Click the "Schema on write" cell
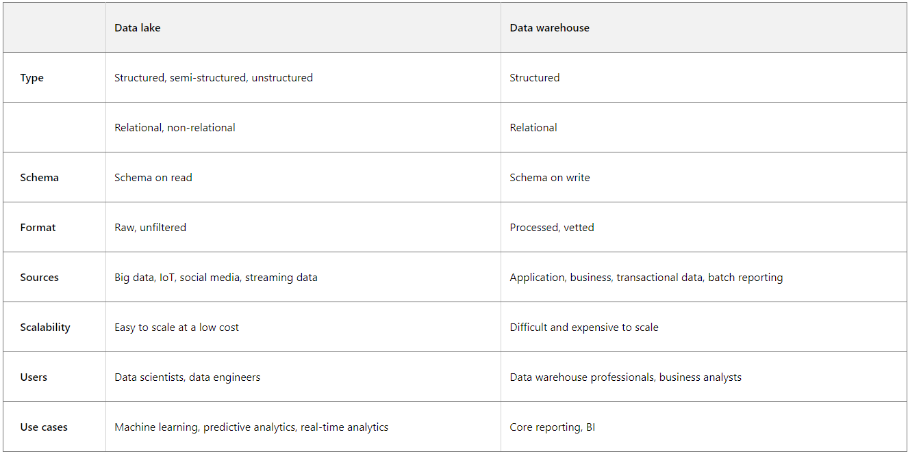 point(550,178)
